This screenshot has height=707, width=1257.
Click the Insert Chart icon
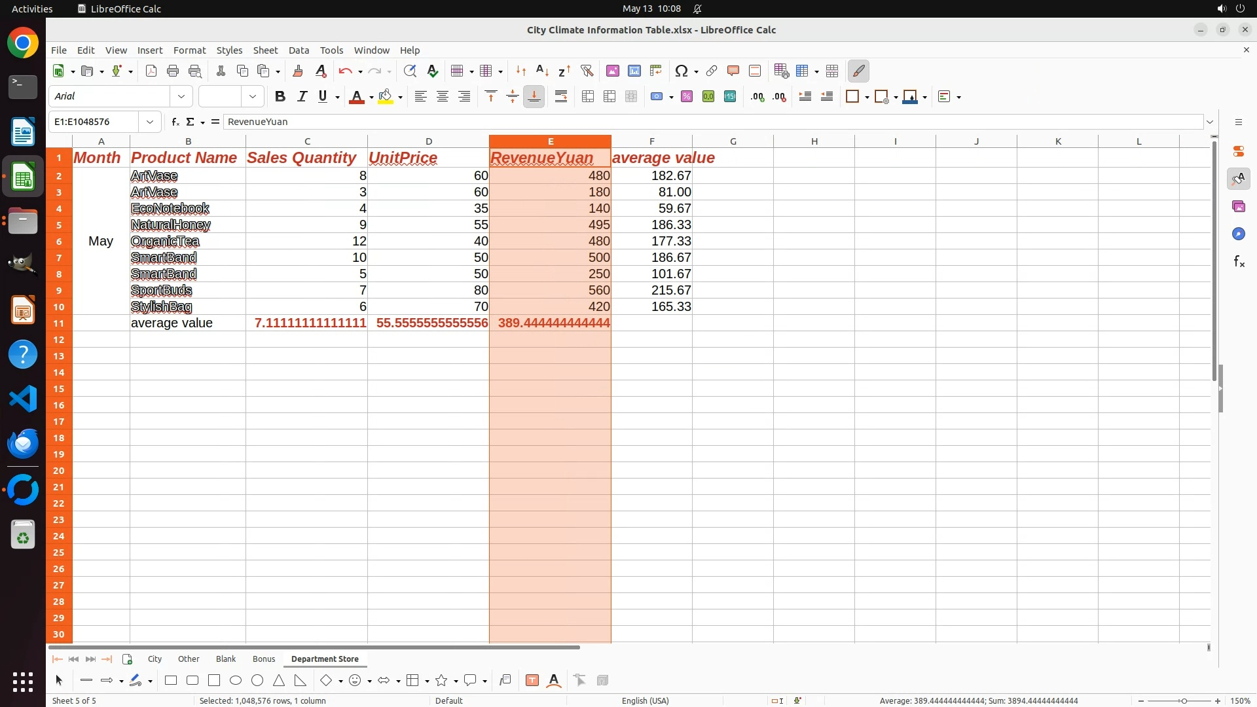(634, 71)
